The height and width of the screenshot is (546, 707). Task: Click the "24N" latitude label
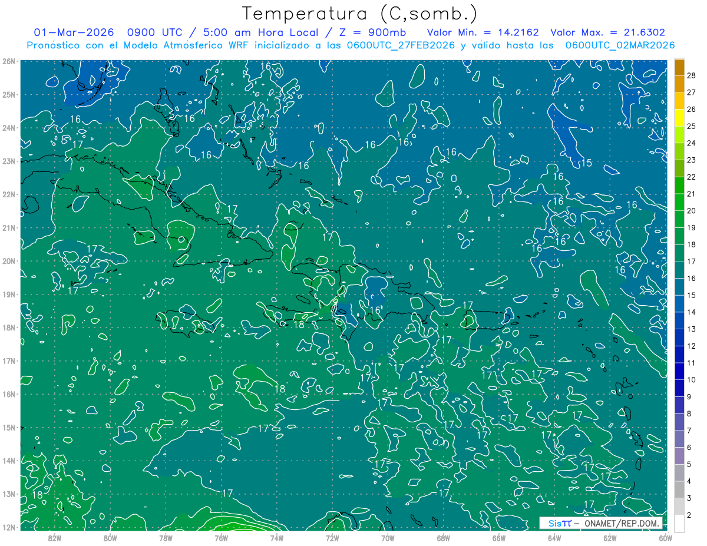8,128
